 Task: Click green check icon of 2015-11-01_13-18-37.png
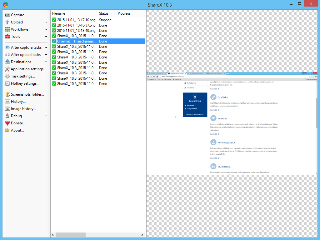pyautogui.click(x=54, y=25)
